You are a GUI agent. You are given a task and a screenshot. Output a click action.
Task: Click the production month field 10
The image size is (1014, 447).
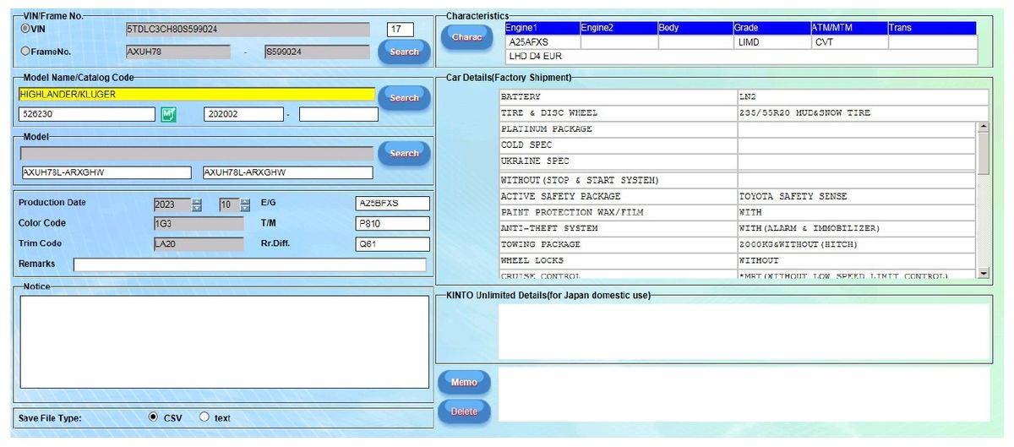[x=229, y=204]
